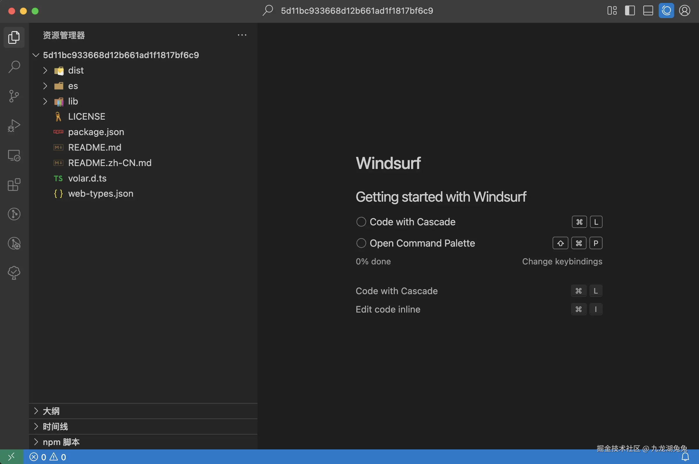Open the Search view in activity bar
This screenshot has height=464, width=699.
[x=14, y=67]
